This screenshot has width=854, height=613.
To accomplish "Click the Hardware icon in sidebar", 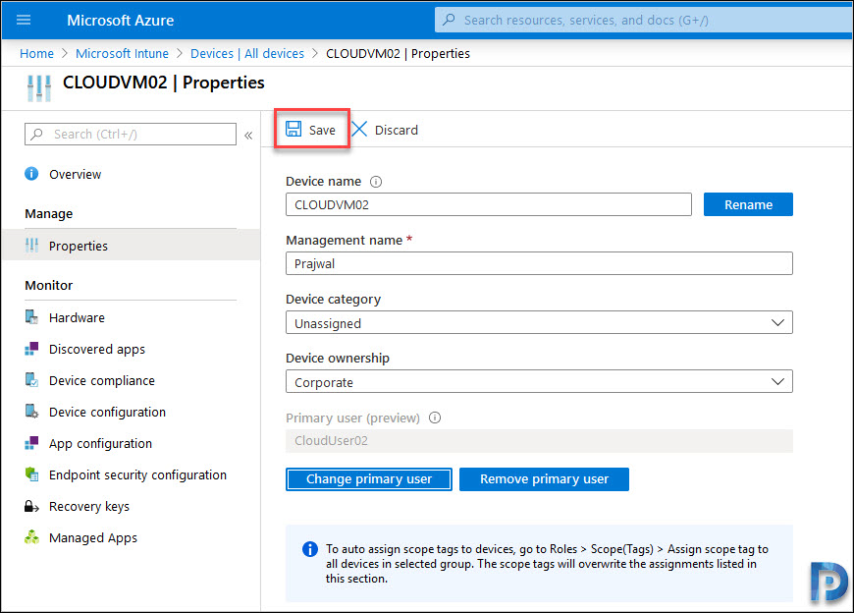I will [31, 317].
